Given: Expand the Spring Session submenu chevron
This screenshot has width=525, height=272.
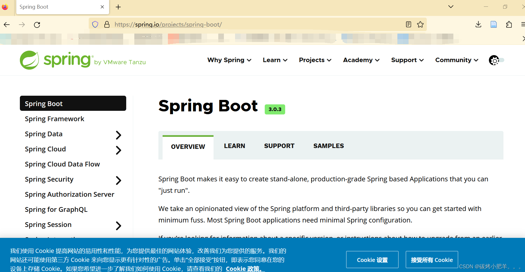Looking at the screenshot, I should [119, 226].
